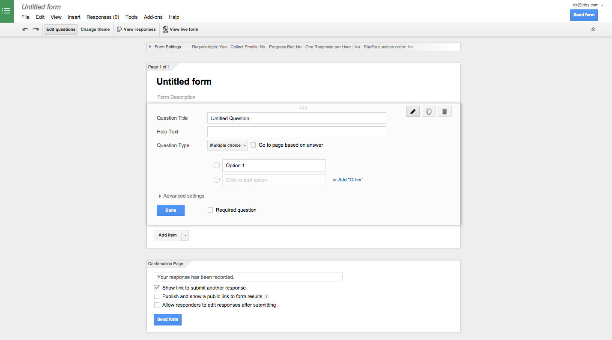Click the redo arrow icon
The image size is (612, 340).
click(36, 30)
